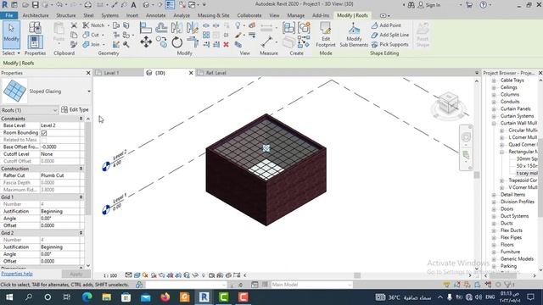Switch to the Ref. Level view tab
Screen dimensions: 543x305
click(216, 73)
